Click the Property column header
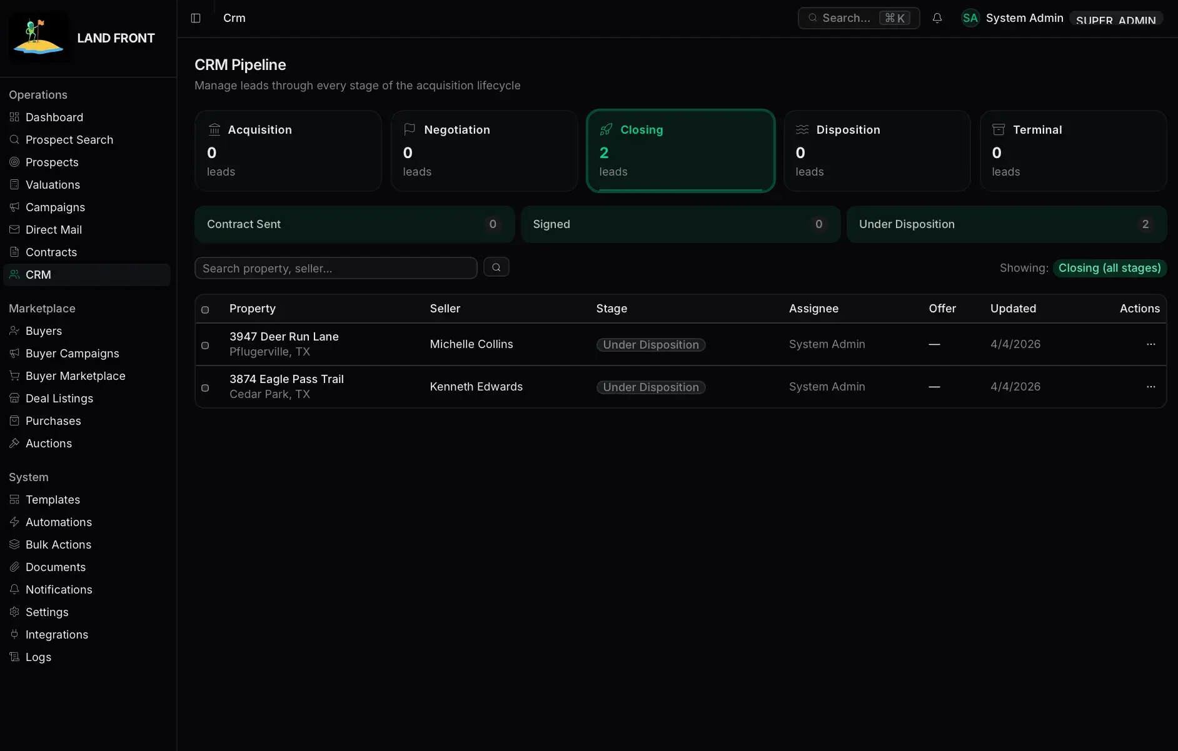The width and height of the screenshot is (1178, 751). click(253, 309)
